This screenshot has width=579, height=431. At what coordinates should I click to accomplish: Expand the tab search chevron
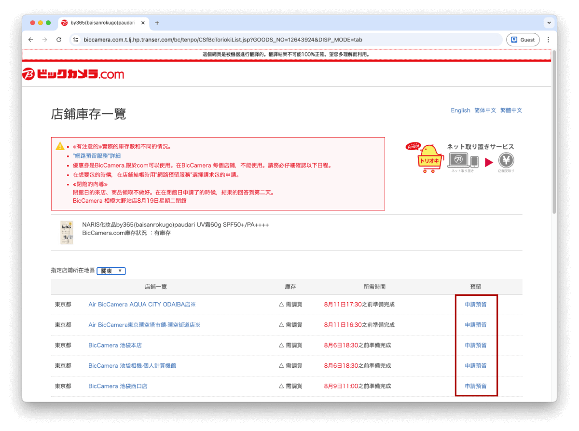(549, 23)
